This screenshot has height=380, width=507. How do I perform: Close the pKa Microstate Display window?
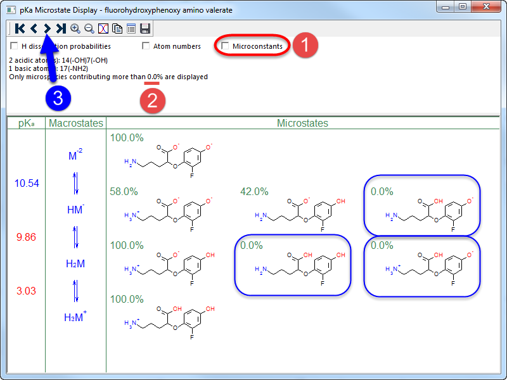(x=486, y=7)
